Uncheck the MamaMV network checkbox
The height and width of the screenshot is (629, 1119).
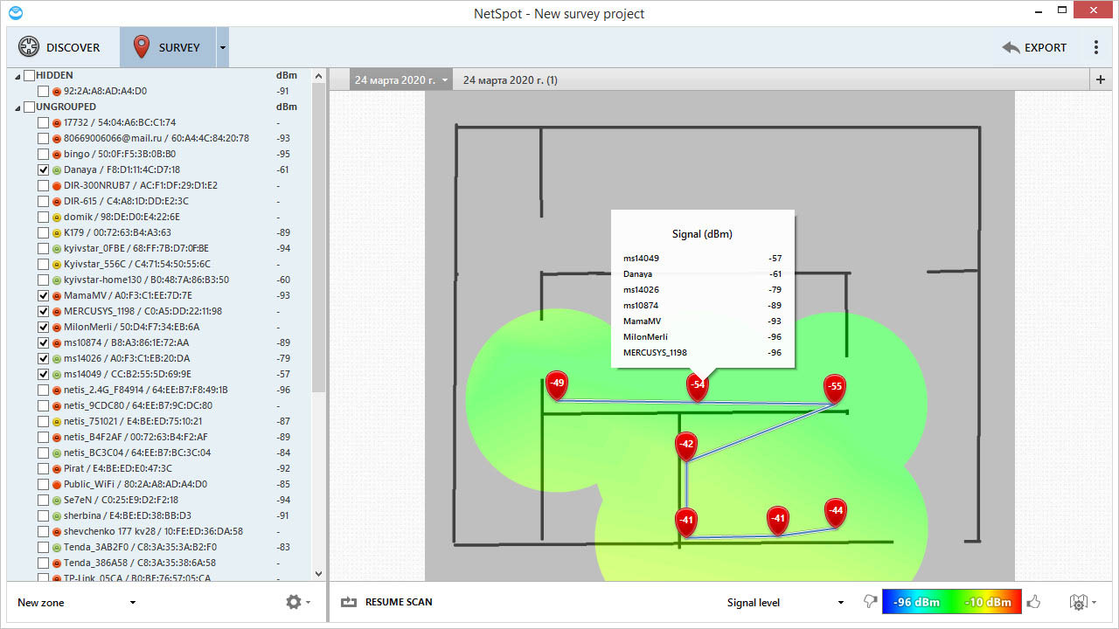coord(44,295)
